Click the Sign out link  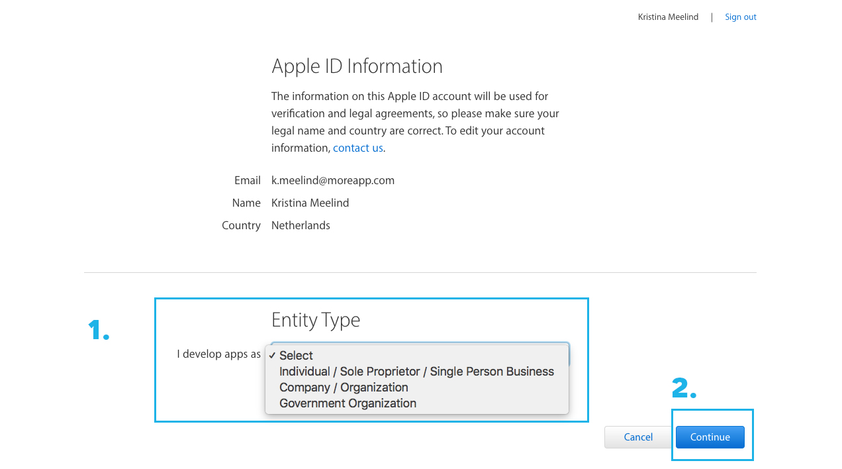(740, 17)
